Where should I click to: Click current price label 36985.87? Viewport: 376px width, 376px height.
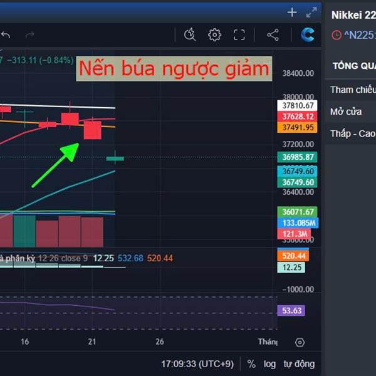coord(297,157)
